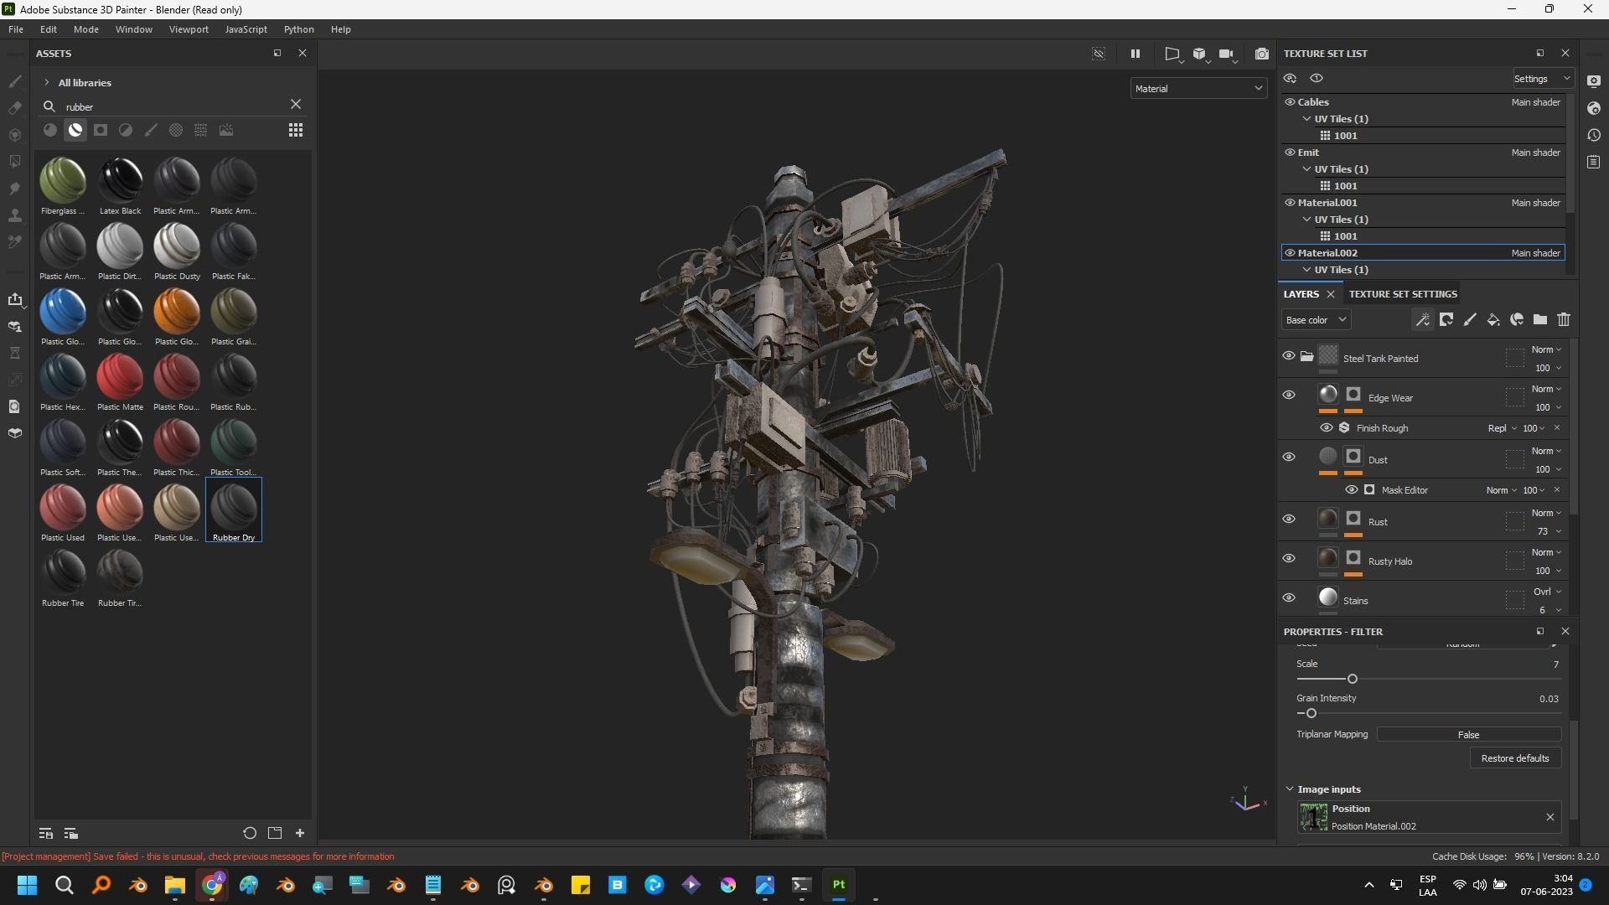Click the Scale slider handle
The width and height of the screenshot is (1609, 905).
point(1352,679)
